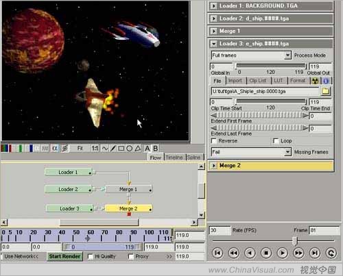Expand the Merge 2 panel
Image resolution: width=343 pixels, height=276 pixels.
coord(214,166)
